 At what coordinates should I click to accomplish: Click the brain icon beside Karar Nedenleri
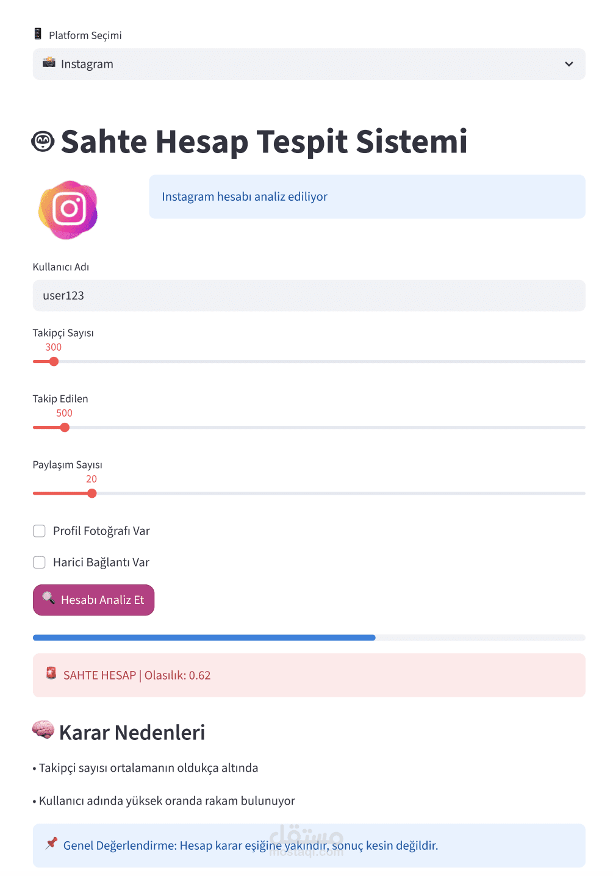coord(43,730)
